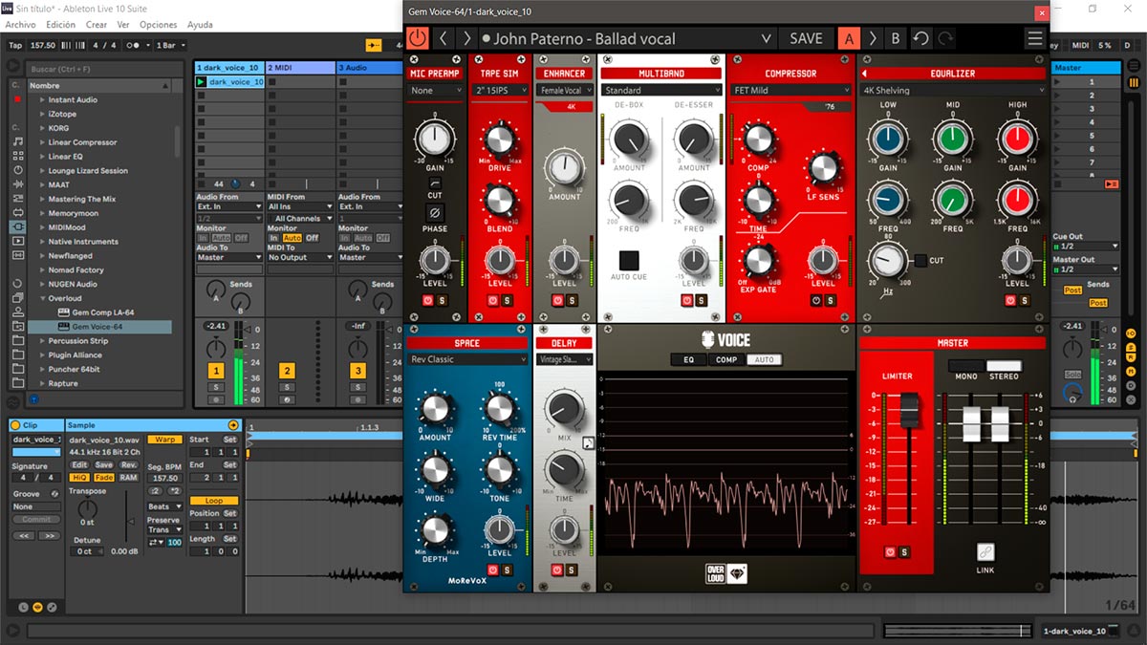The image size is (1147, 645).
Task: Load the next preset with right arrow
Action: tap(466, 38)
